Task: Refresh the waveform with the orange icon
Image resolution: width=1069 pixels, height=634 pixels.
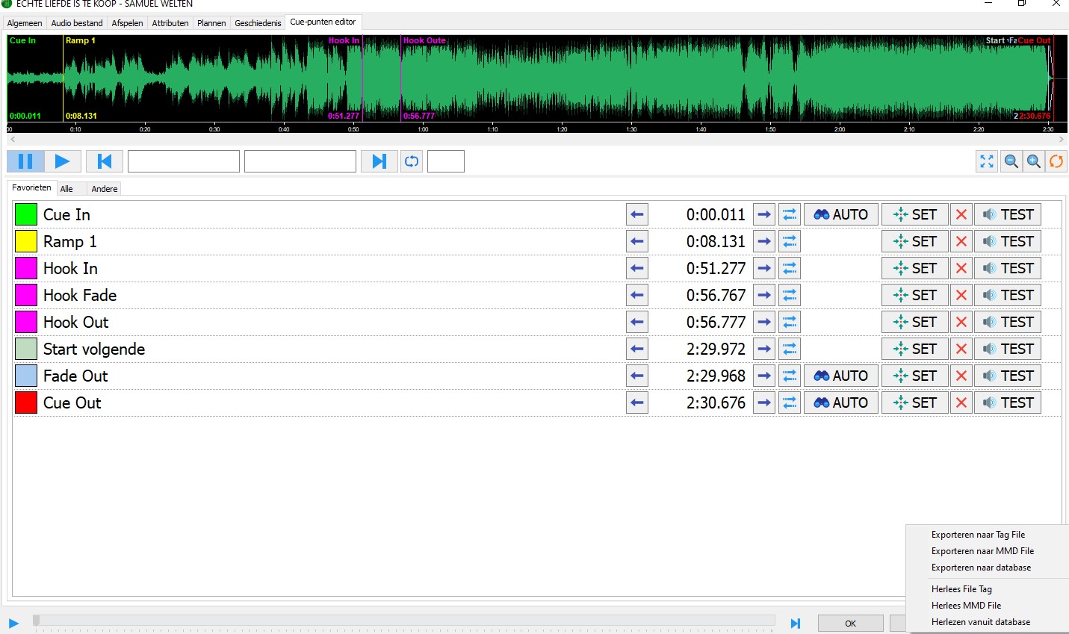Action: [1056, 161]
